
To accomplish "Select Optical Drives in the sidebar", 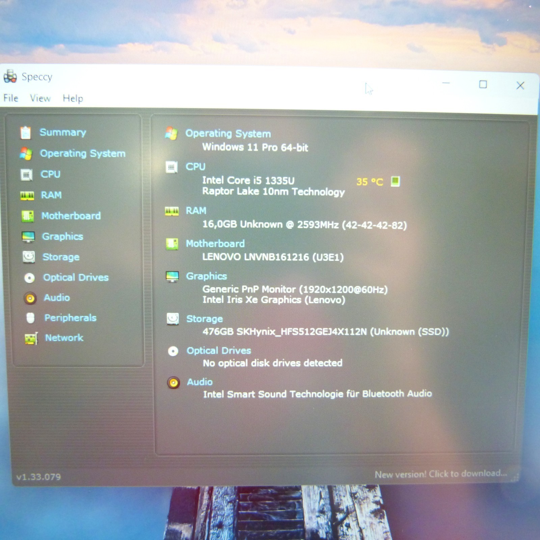I will point(76,277).
